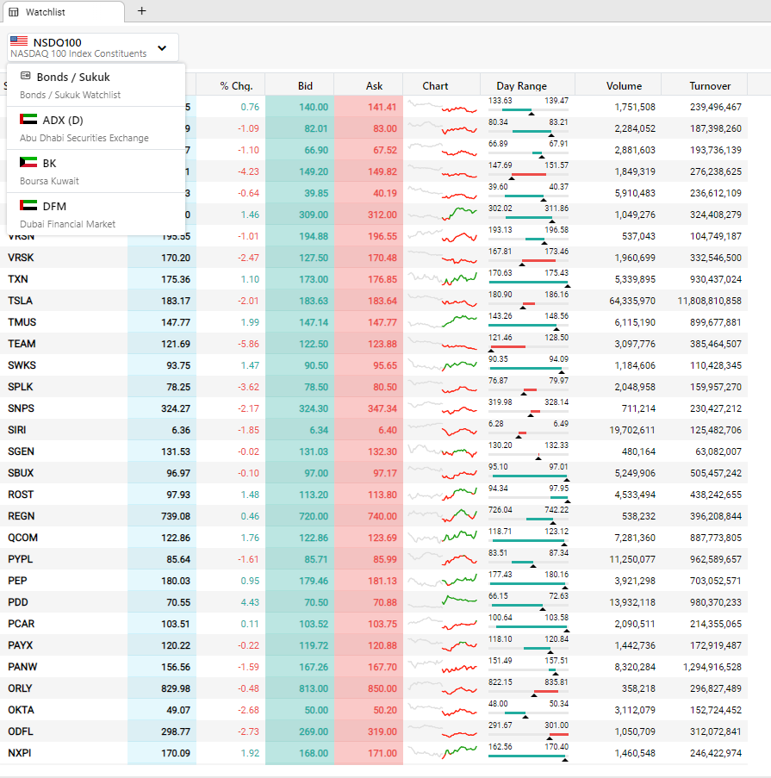Click the 141.41 ask price
Viewport: 771px width, 778px height.
pyautogui.click(x=382, y=107)
